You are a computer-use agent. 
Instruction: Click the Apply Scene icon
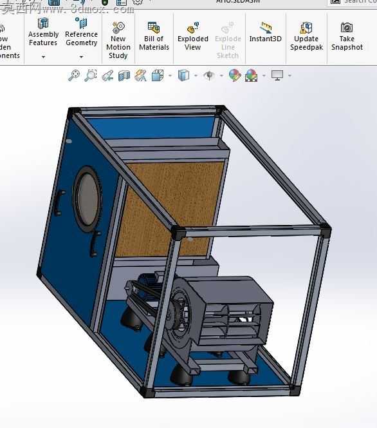point(251,75)
